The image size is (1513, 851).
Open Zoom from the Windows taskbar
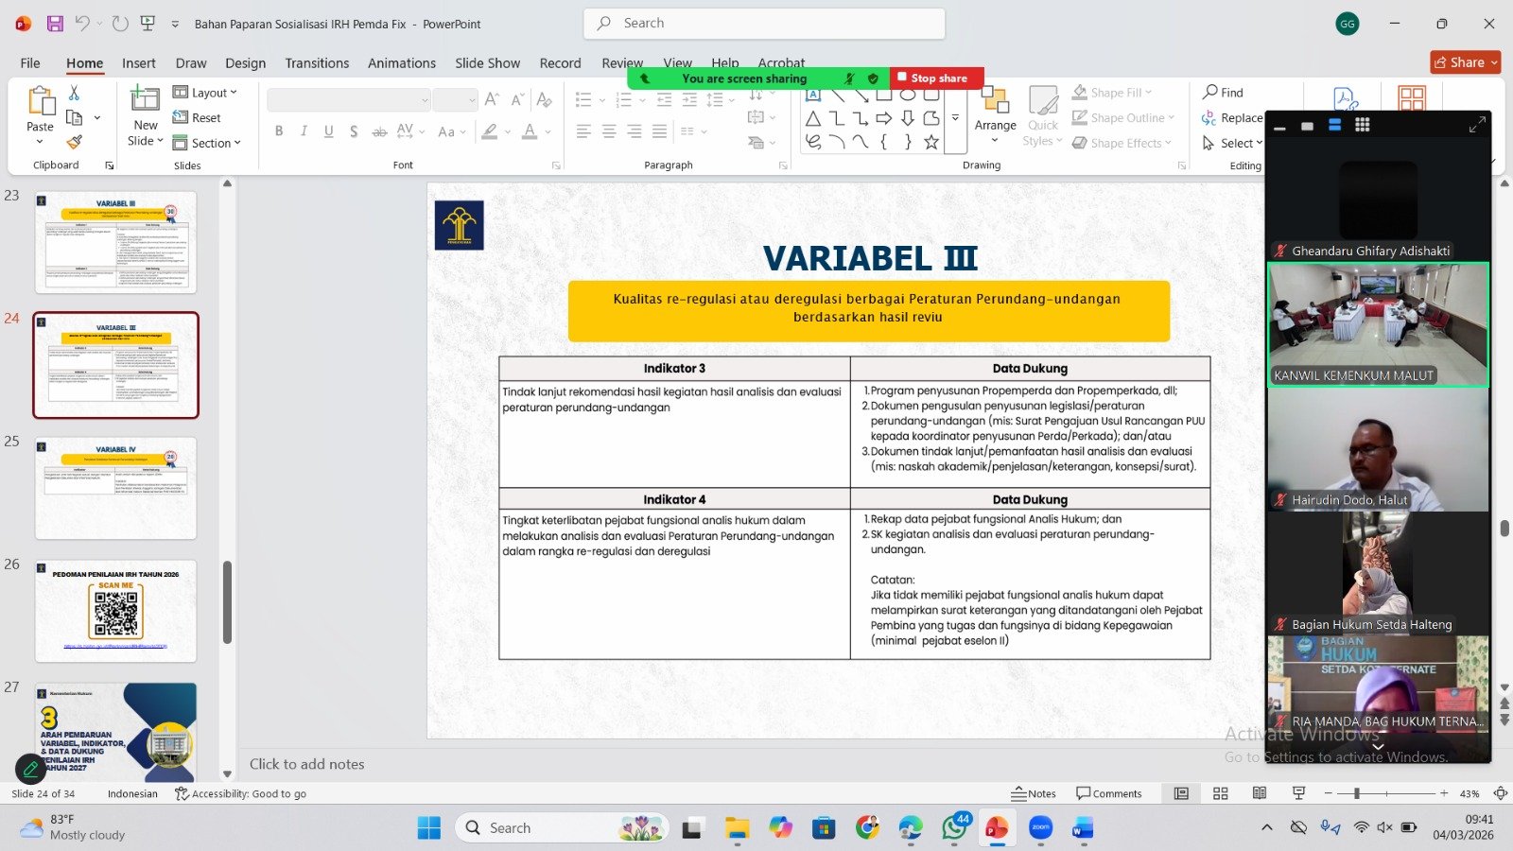1040,828
